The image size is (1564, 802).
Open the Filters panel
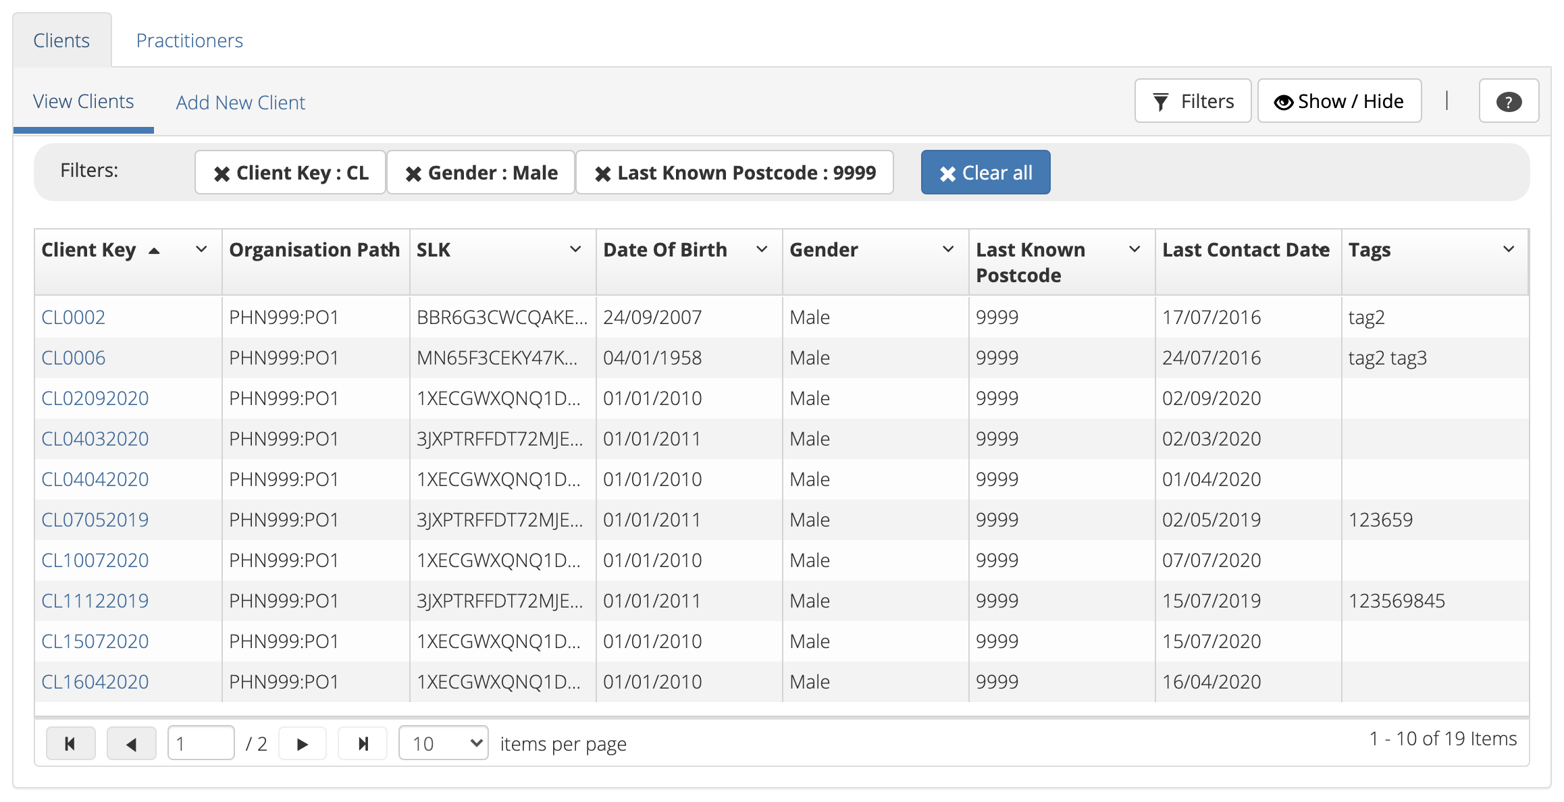tap(1193, 101)
